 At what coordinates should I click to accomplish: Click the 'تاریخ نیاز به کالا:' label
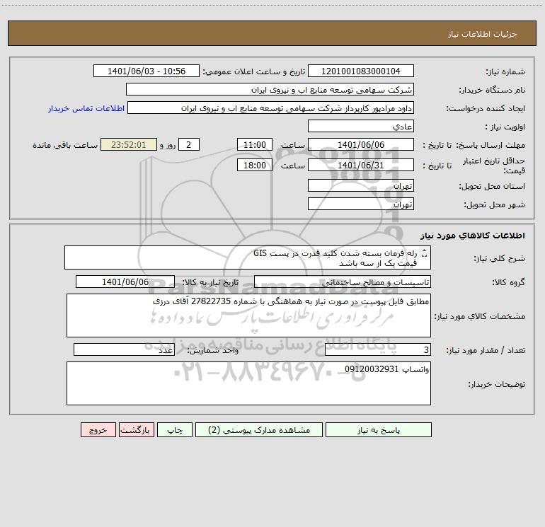[x=210, y=282]
